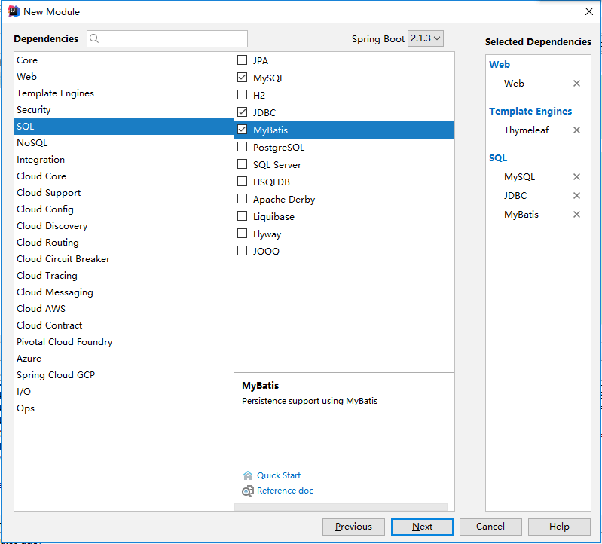602x544 pixels.
Task: Select the Ops category
Action: [x=124, y=408]
